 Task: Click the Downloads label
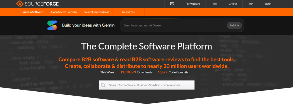click(x=145, y=72)
